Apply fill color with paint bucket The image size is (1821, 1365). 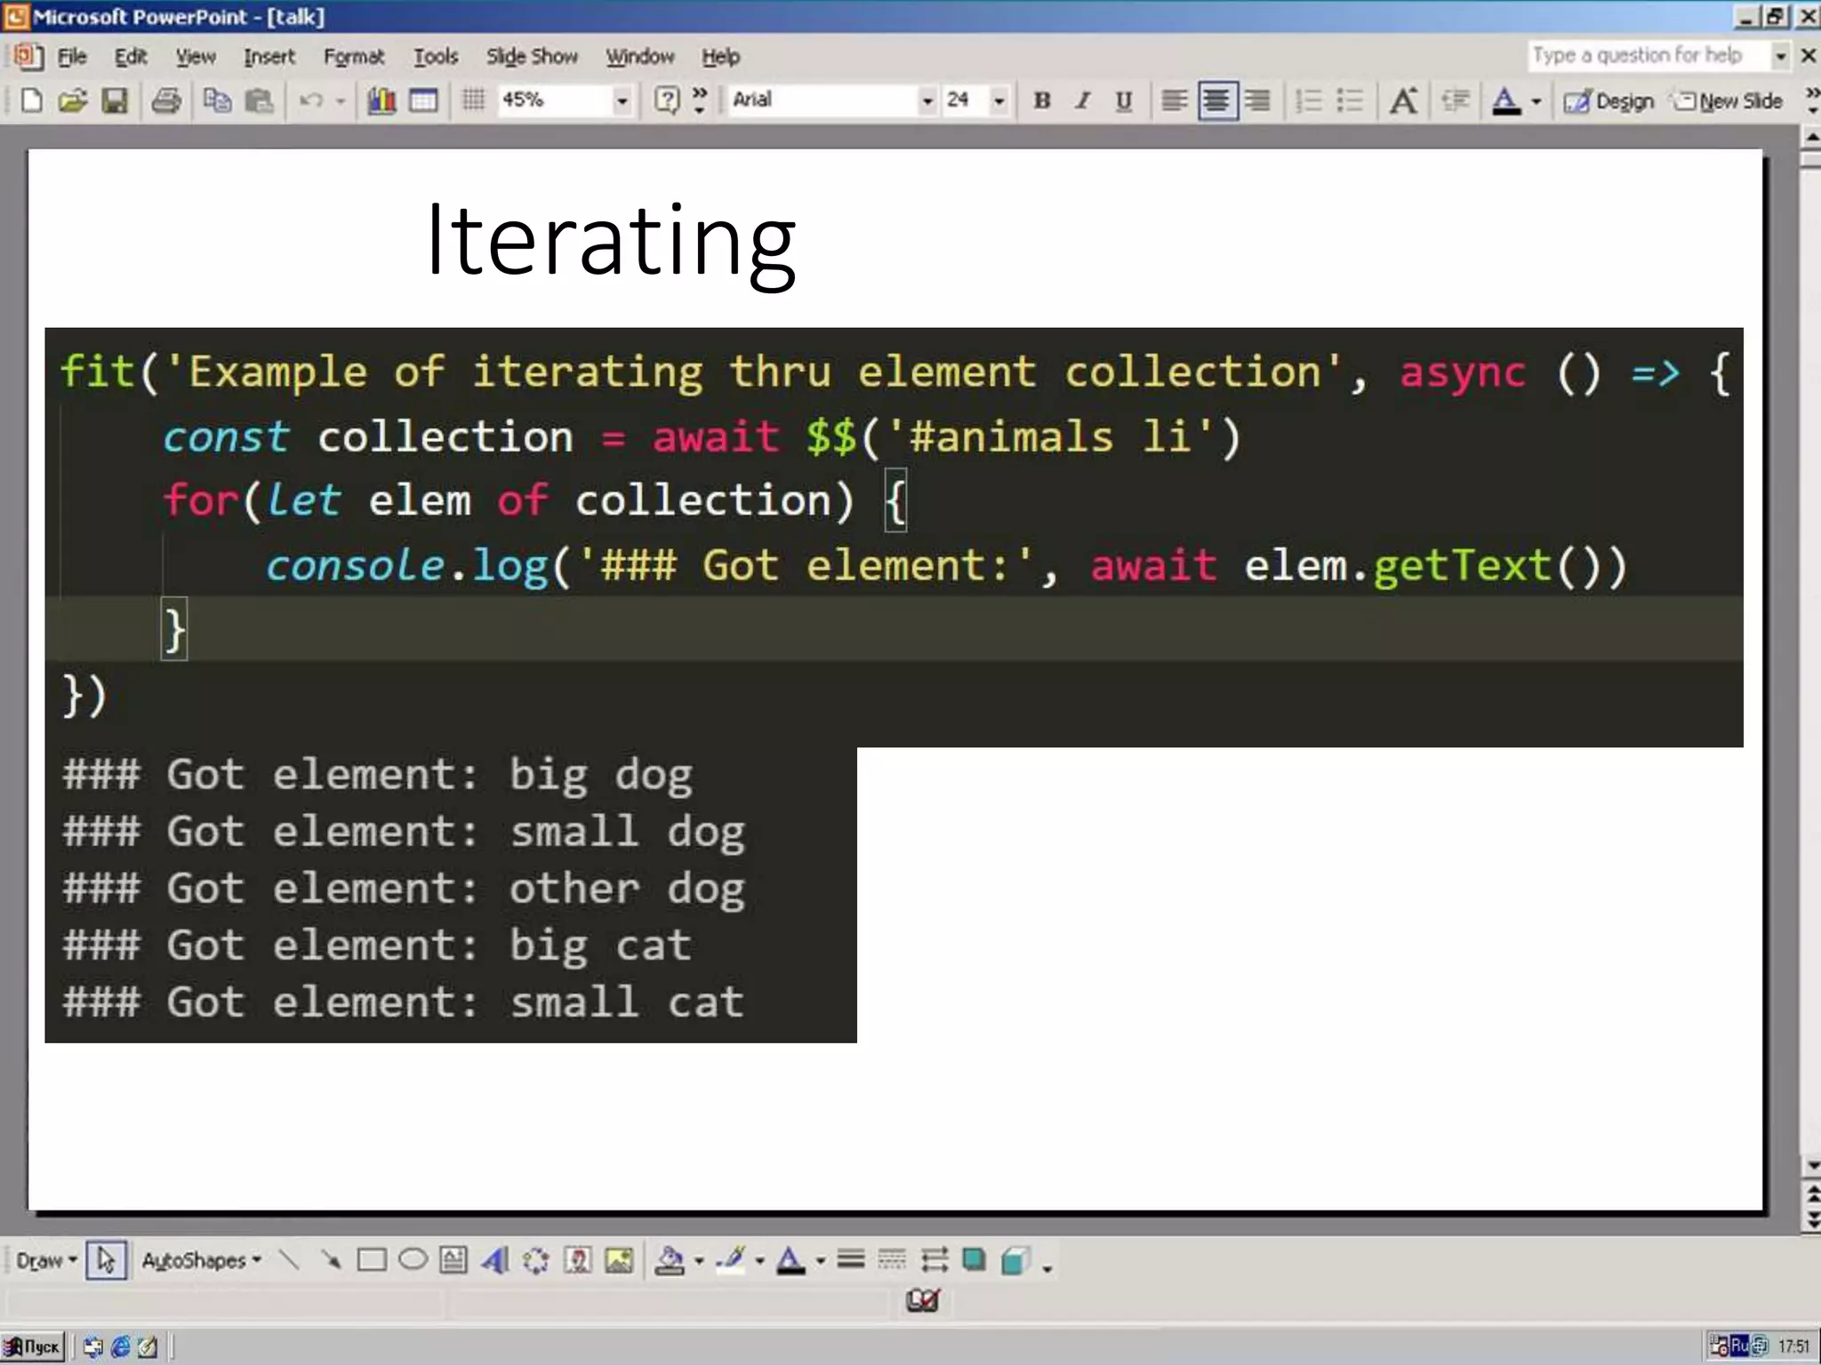pos(670,1260)
